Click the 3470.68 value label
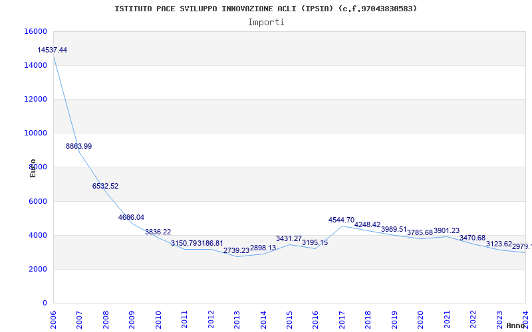 point(472,238)
